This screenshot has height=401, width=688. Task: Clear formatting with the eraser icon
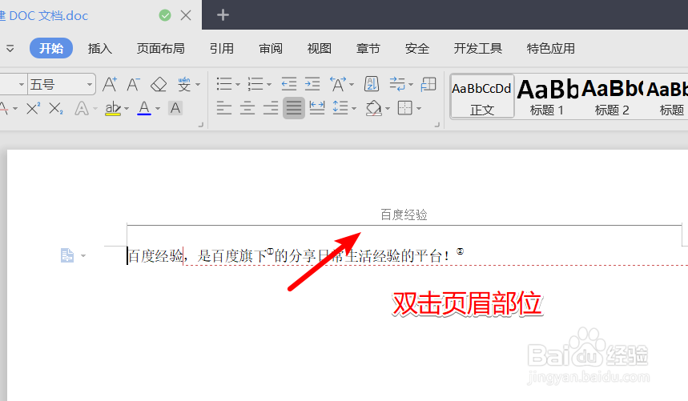pyautogui.click(x=159, y=84)
